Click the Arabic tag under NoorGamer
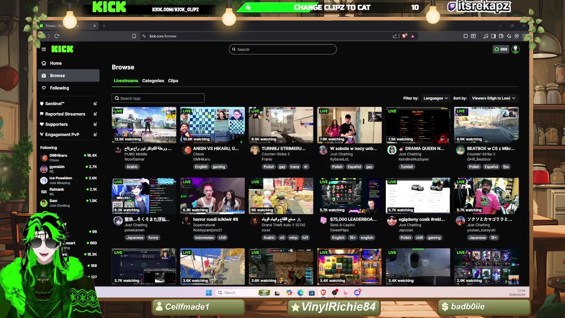565x318 pixels. (132, 167)
